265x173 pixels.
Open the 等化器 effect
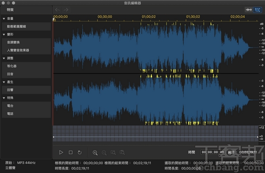26,66
